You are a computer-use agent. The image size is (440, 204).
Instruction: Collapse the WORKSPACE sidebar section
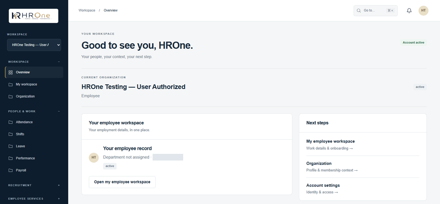[x=59, y=62]
